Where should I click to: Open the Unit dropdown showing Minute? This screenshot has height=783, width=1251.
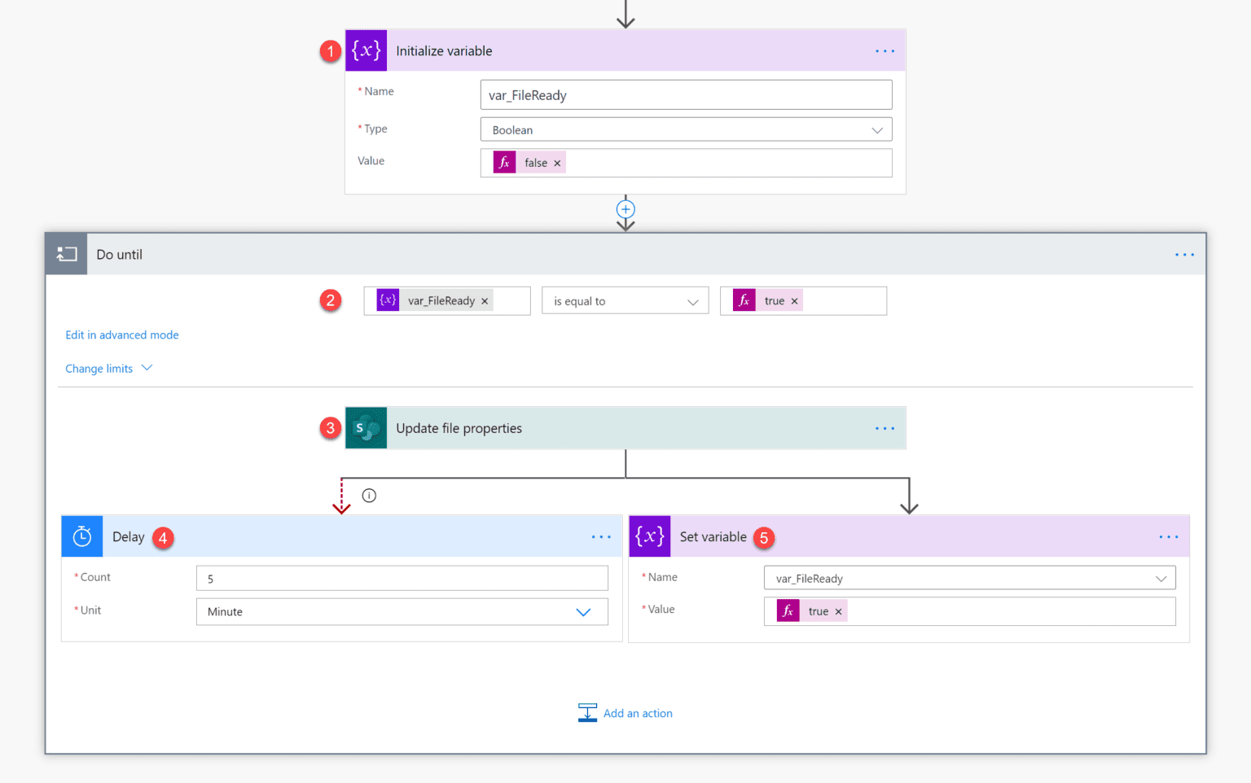pos(584,611)
